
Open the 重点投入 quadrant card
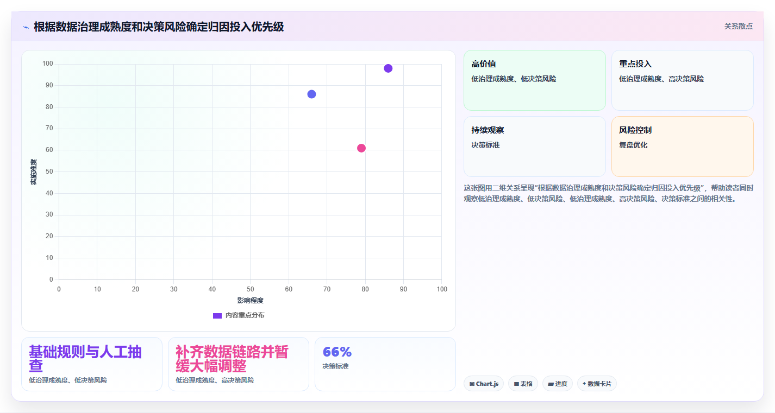pos(682,80)
